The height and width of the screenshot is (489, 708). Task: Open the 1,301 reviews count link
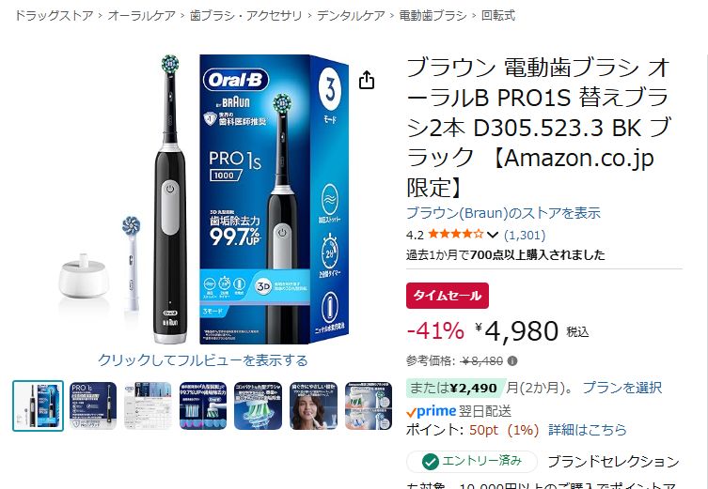pos(525,235)
